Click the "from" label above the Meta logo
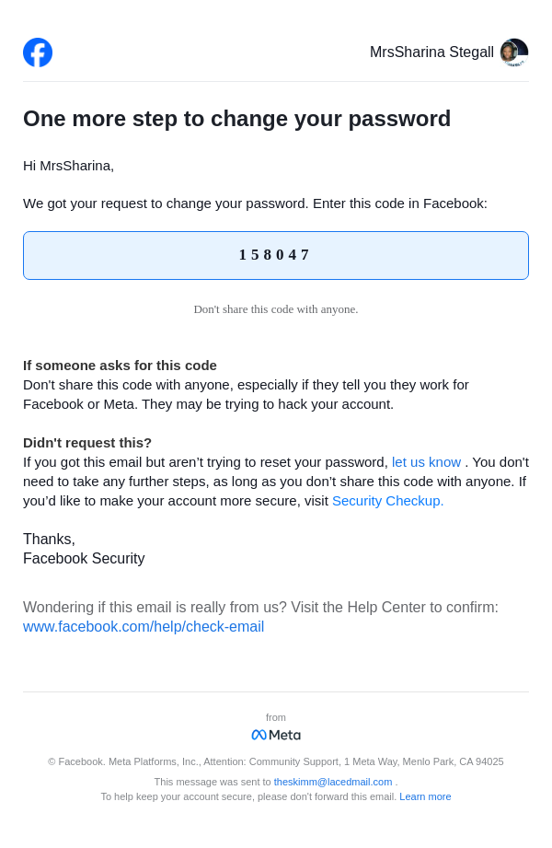 pos(276,717)
